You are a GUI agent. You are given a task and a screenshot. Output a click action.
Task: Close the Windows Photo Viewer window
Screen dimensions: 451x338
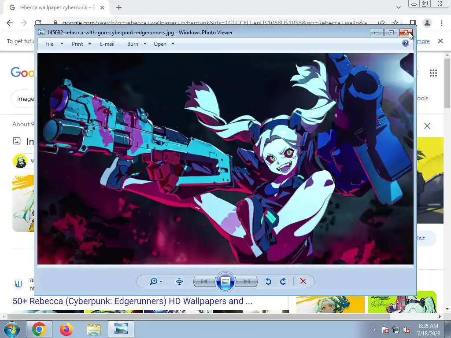406,32
